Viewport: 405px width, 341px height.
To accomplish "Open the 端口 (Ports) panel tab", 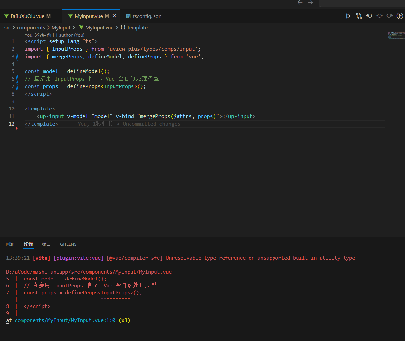I will [46, 244].
